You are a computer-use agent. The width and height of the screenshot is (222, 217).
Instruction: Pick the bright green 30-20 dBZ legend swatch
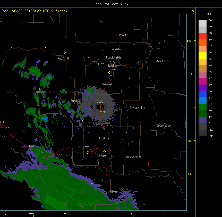[202, 107]
